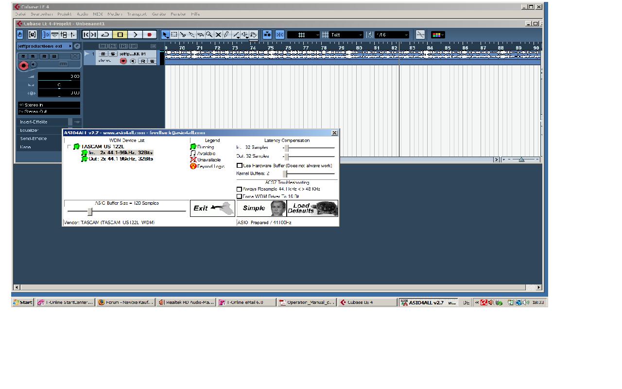Show the Inspector panel icon
The image size is (622, 389).
point(46,35)
